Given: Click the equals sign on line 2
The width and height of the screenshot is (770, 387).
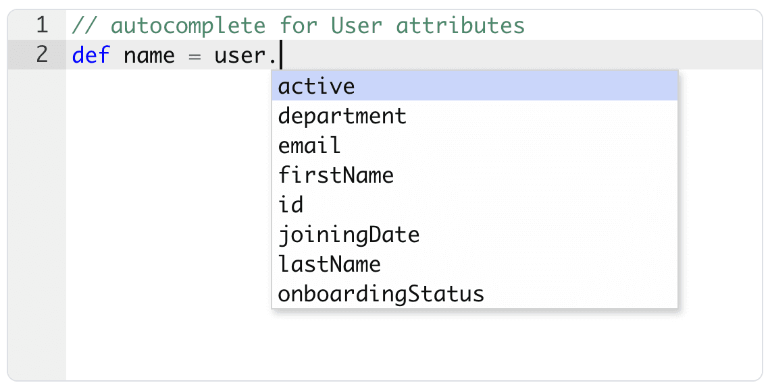Looking at the screenshot, I should [x=195, y=55].
